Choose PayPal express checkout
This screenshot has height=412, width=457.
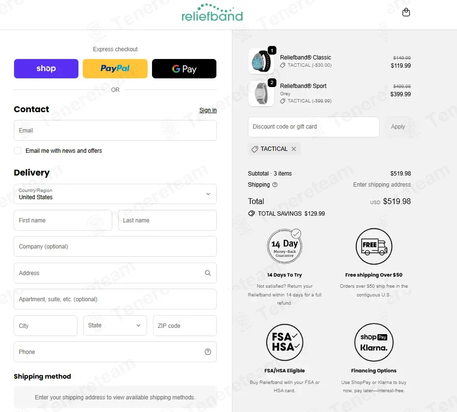pos(115,69)
